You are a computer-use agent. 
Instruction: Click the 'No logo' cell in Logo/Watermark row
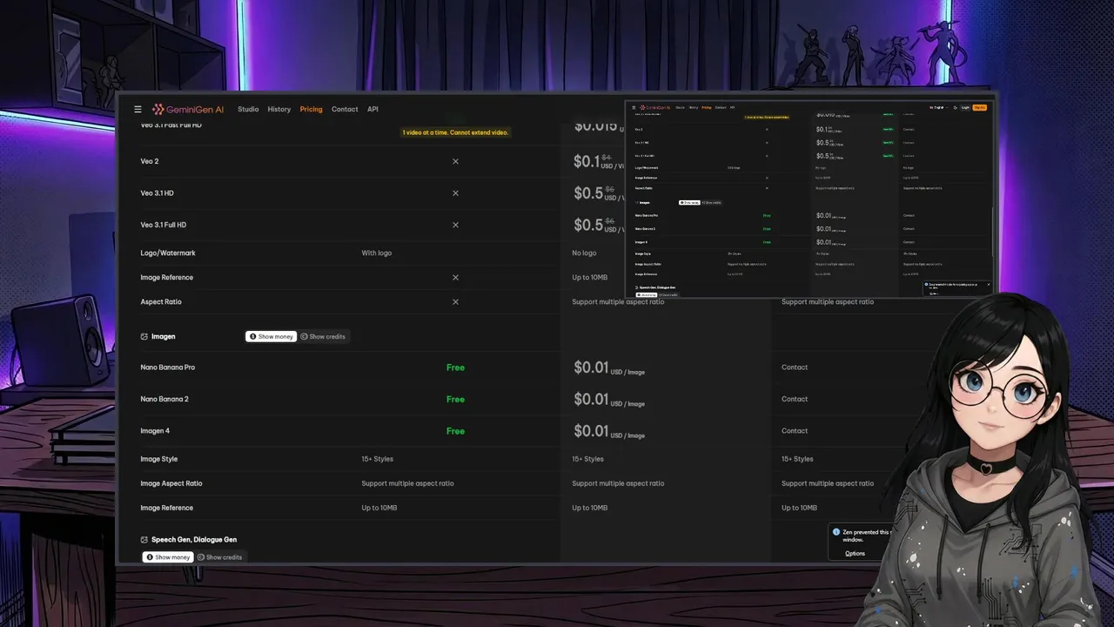(584, 253)
